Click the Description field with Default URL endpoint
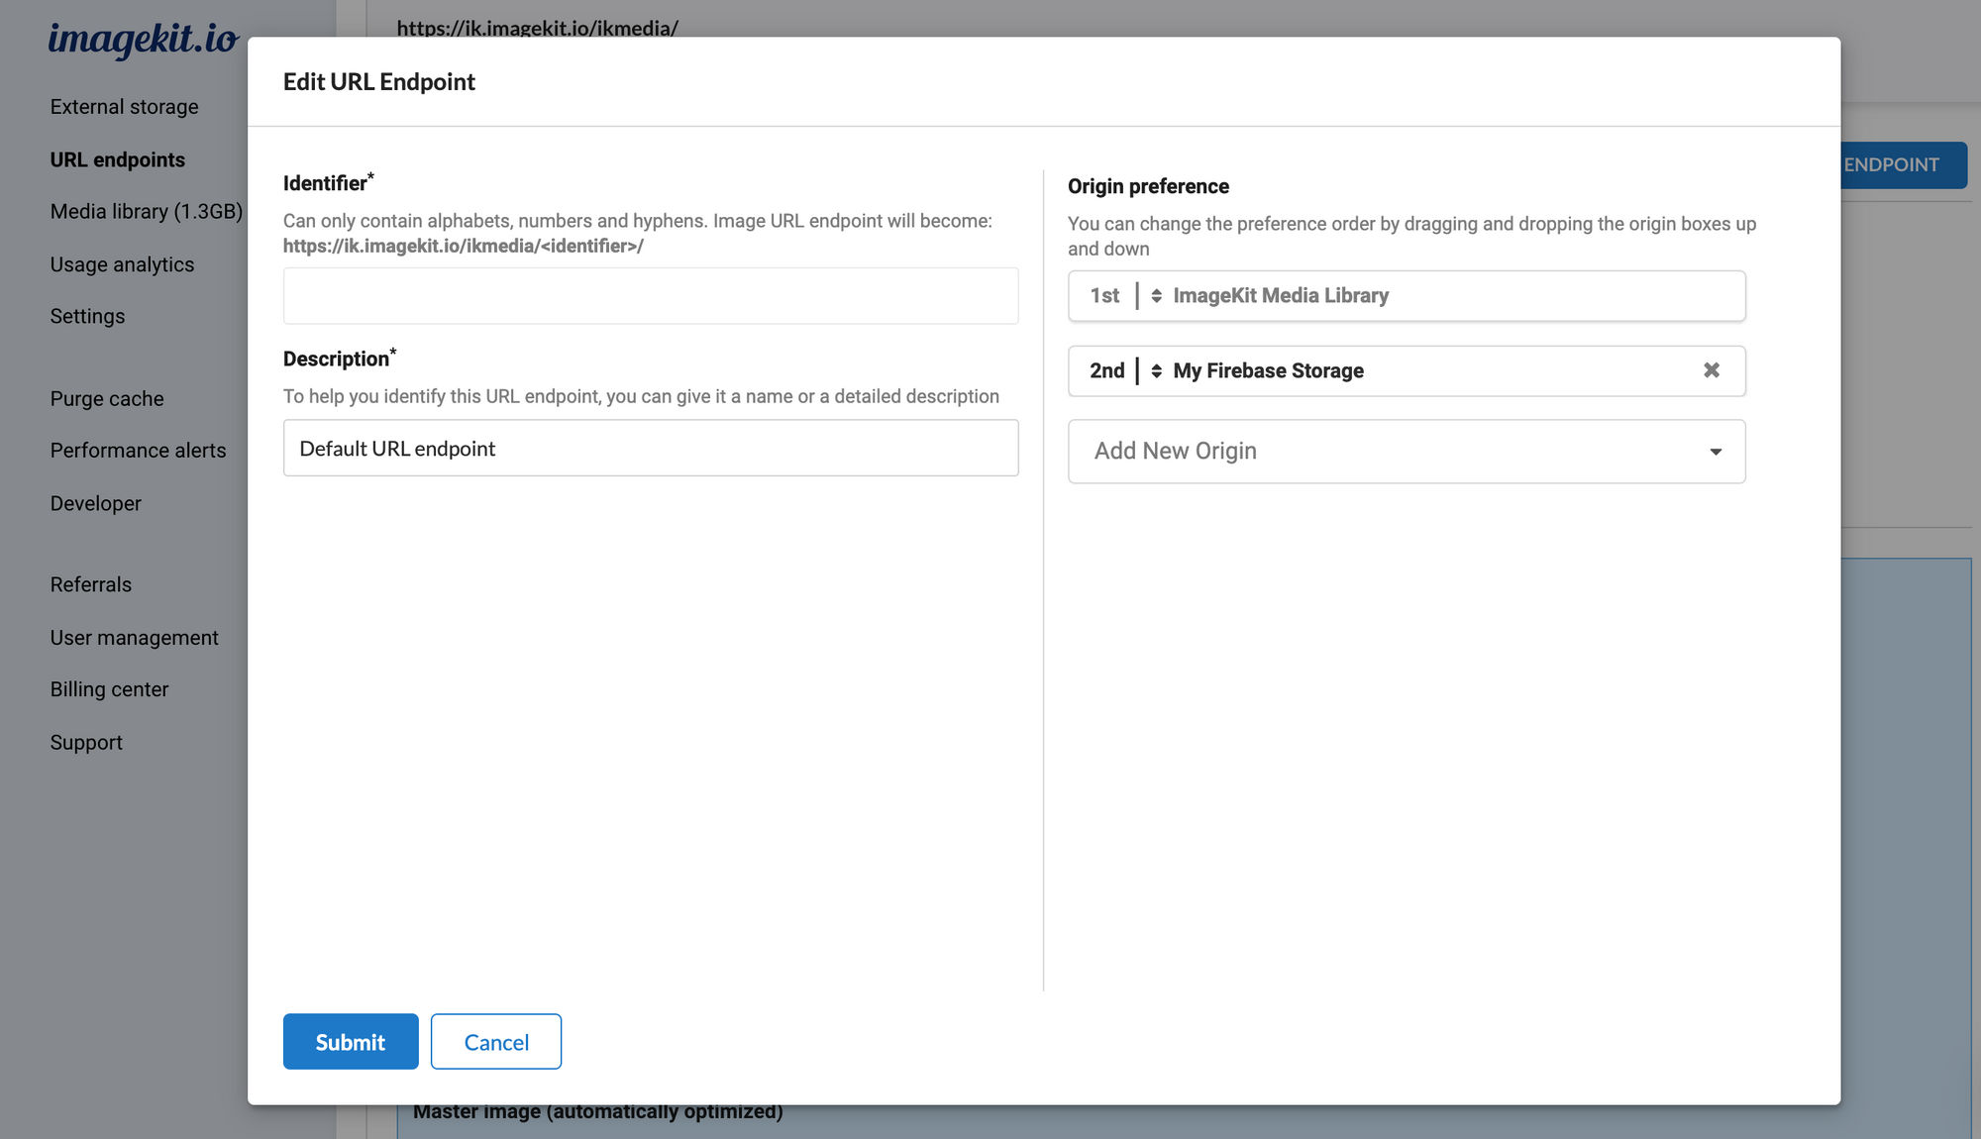Viewport: 1981px width, 1139px height. pyautogui.click(x=651, y=448)
